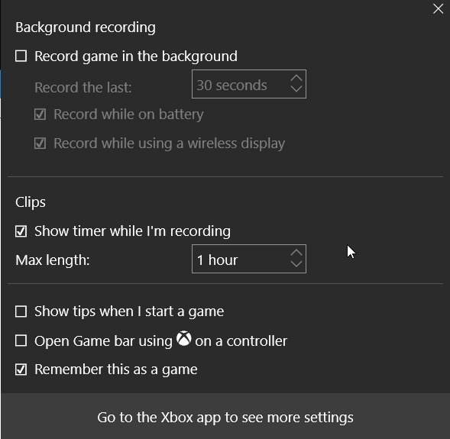450x439 pixels.
Task: Uncheck Show timer while I'm recording
Action: click(21, 231)
